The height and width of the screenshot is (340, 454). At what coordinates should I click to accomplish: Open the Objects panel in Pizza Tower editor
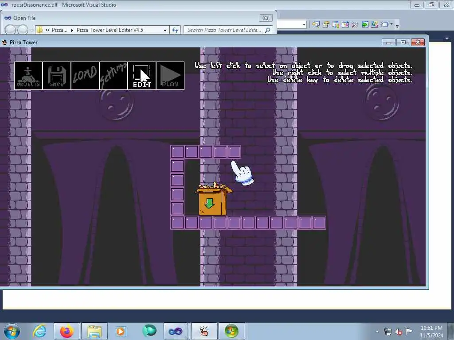click(x=28, y=76)
